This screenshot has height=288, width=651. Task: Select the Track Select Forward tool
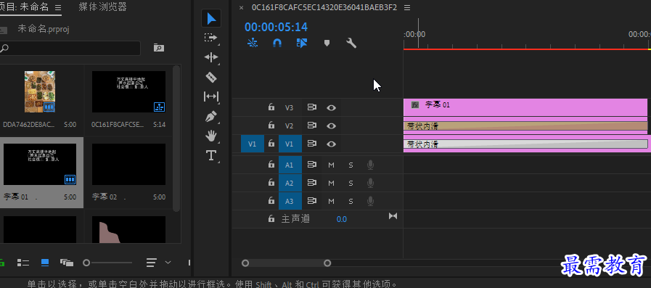211,38
